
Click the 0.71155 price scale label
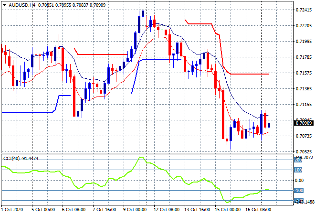(304, 104)
